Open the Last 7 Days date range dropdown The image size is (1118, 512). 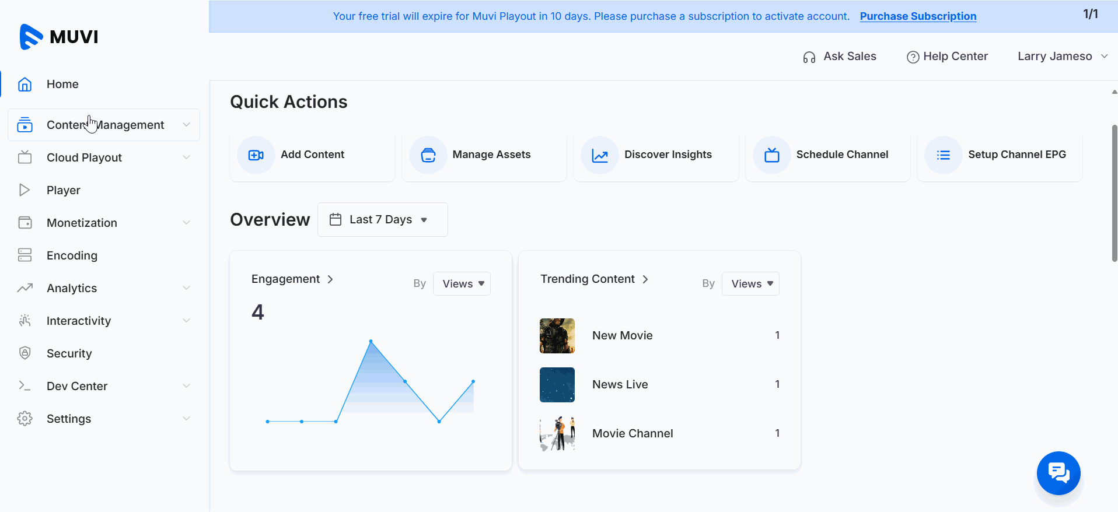[x=382, y=220]
